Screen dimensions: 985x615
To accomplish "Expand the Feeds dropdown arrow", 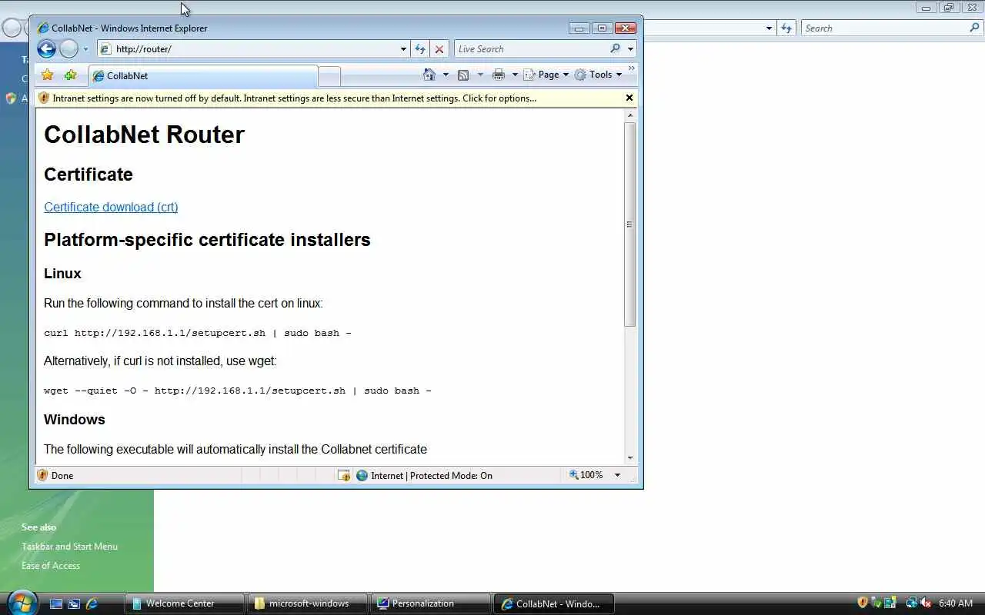I will coord(480,75).
